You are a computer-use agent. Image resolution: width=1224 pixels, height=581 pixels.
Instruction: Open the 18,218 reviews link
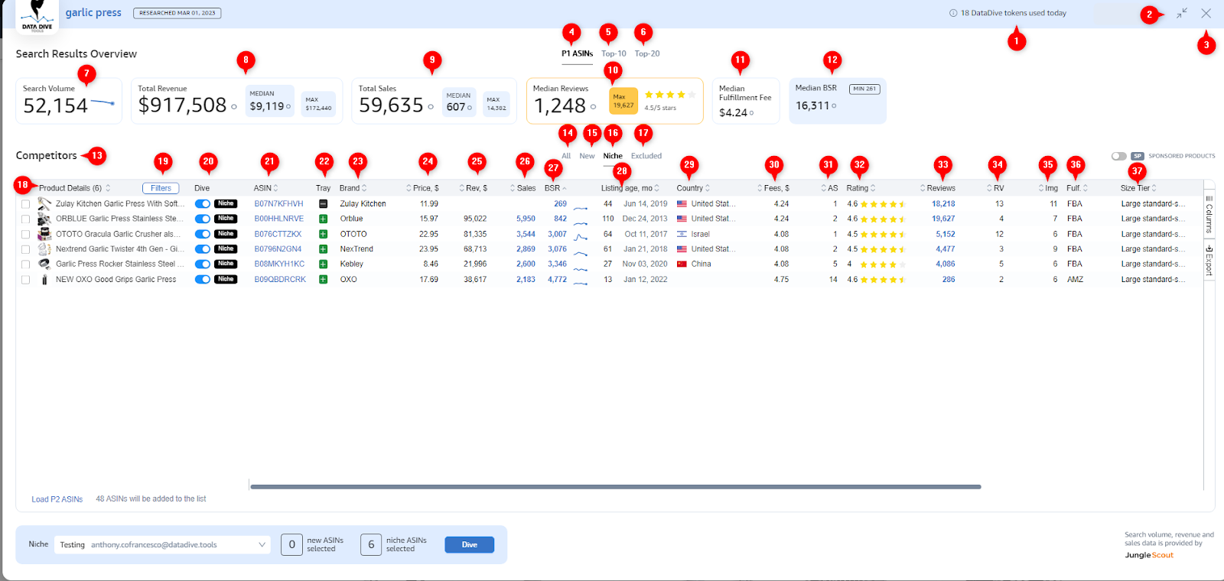pos(943,204)
